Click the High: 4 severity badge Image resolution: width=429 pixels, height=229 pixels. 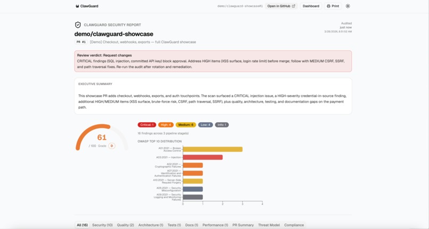[x=166, y=125]
